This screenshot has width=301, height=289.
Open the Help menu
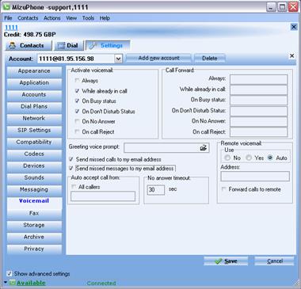(x=105, y=18)
